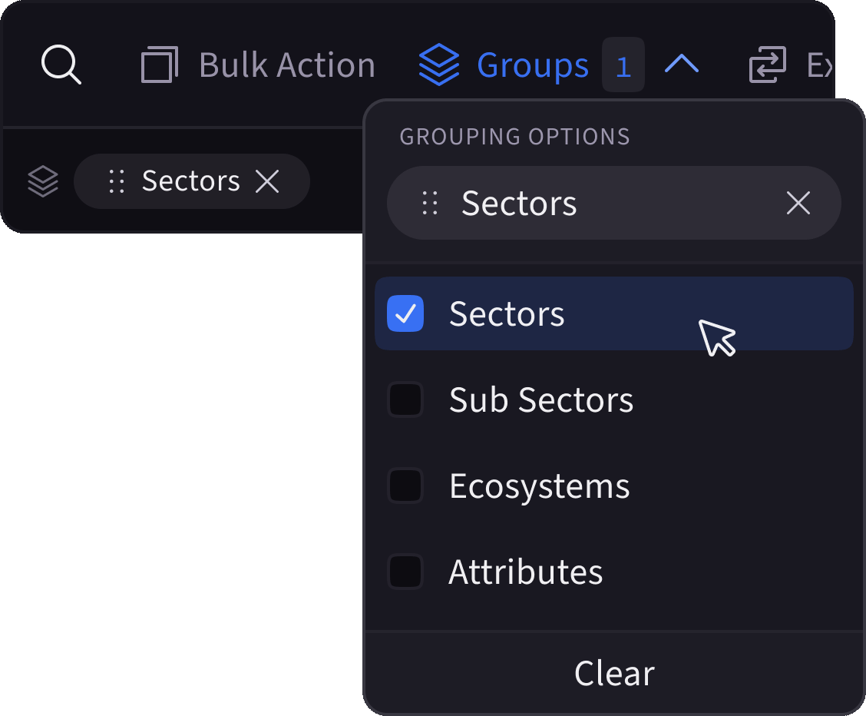Image resolution: width=866 pixels, height=716 pixels.
Task: Click the search magnifier icon
Action: [x=61, y=65]
